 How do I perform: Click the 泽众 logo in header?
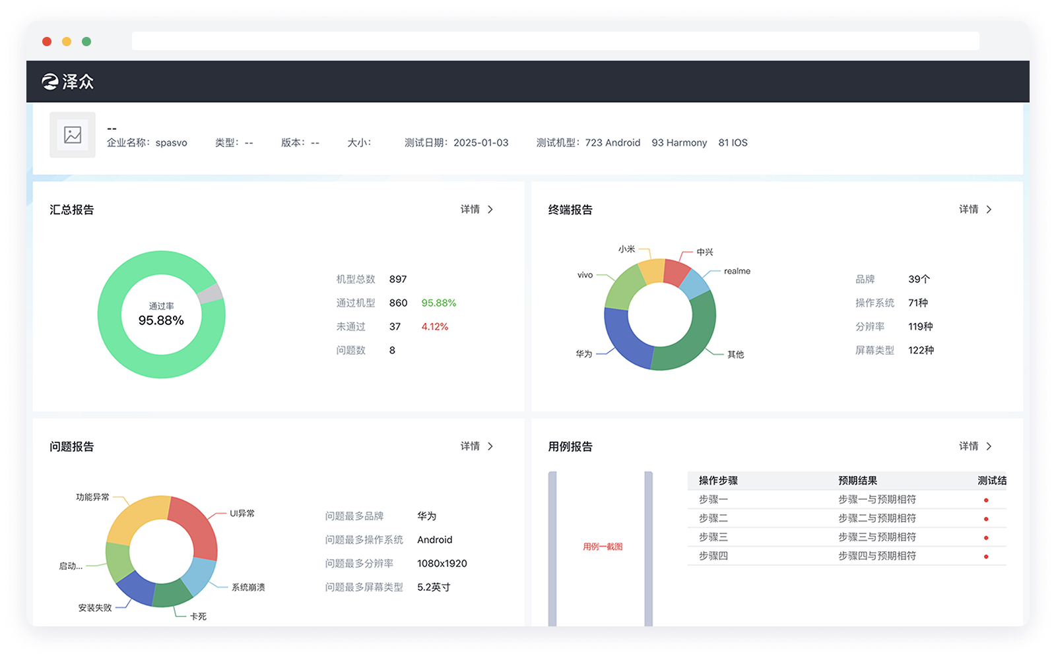pos(68,82)
